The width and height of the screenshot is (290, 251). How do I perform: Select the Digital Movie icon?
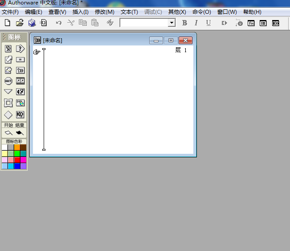tap(20, 81)
